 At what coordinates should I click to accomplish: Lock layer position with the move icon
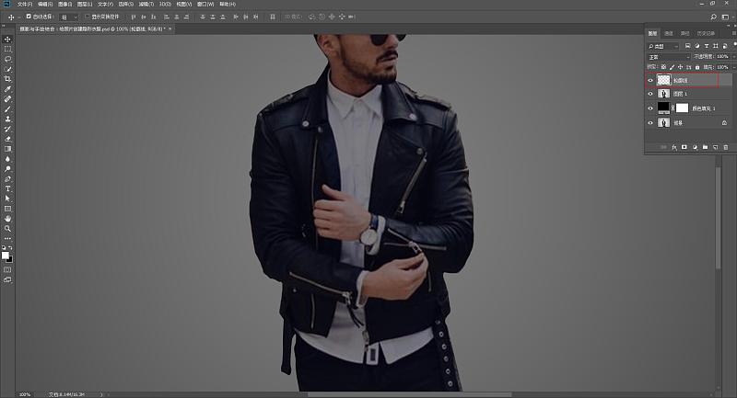pyautogui.click(x=680, y=67)
